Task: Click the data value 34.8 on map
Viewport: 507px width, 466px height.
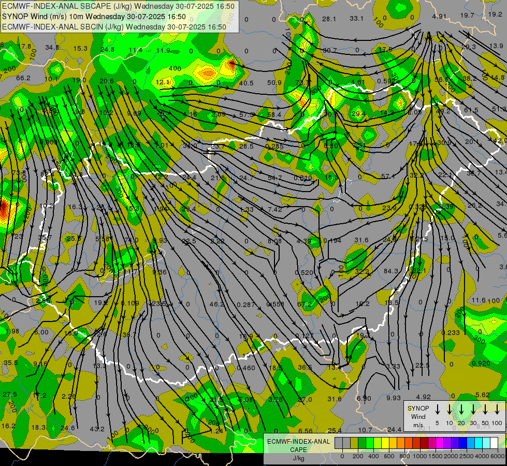Action: (52, 48)
